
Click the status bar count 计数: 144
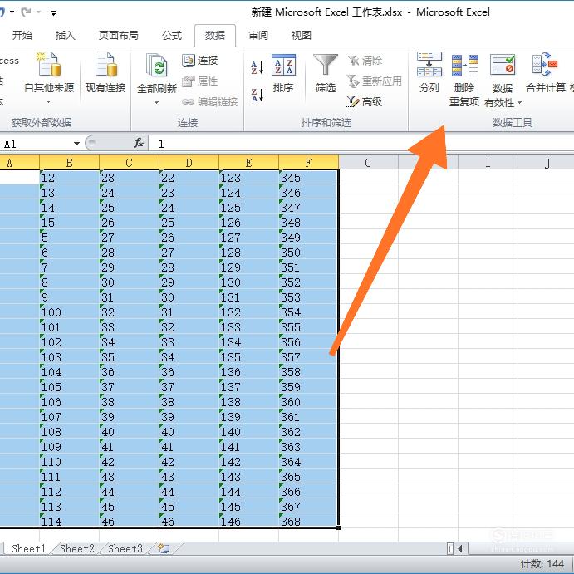[x=542, y=564]
